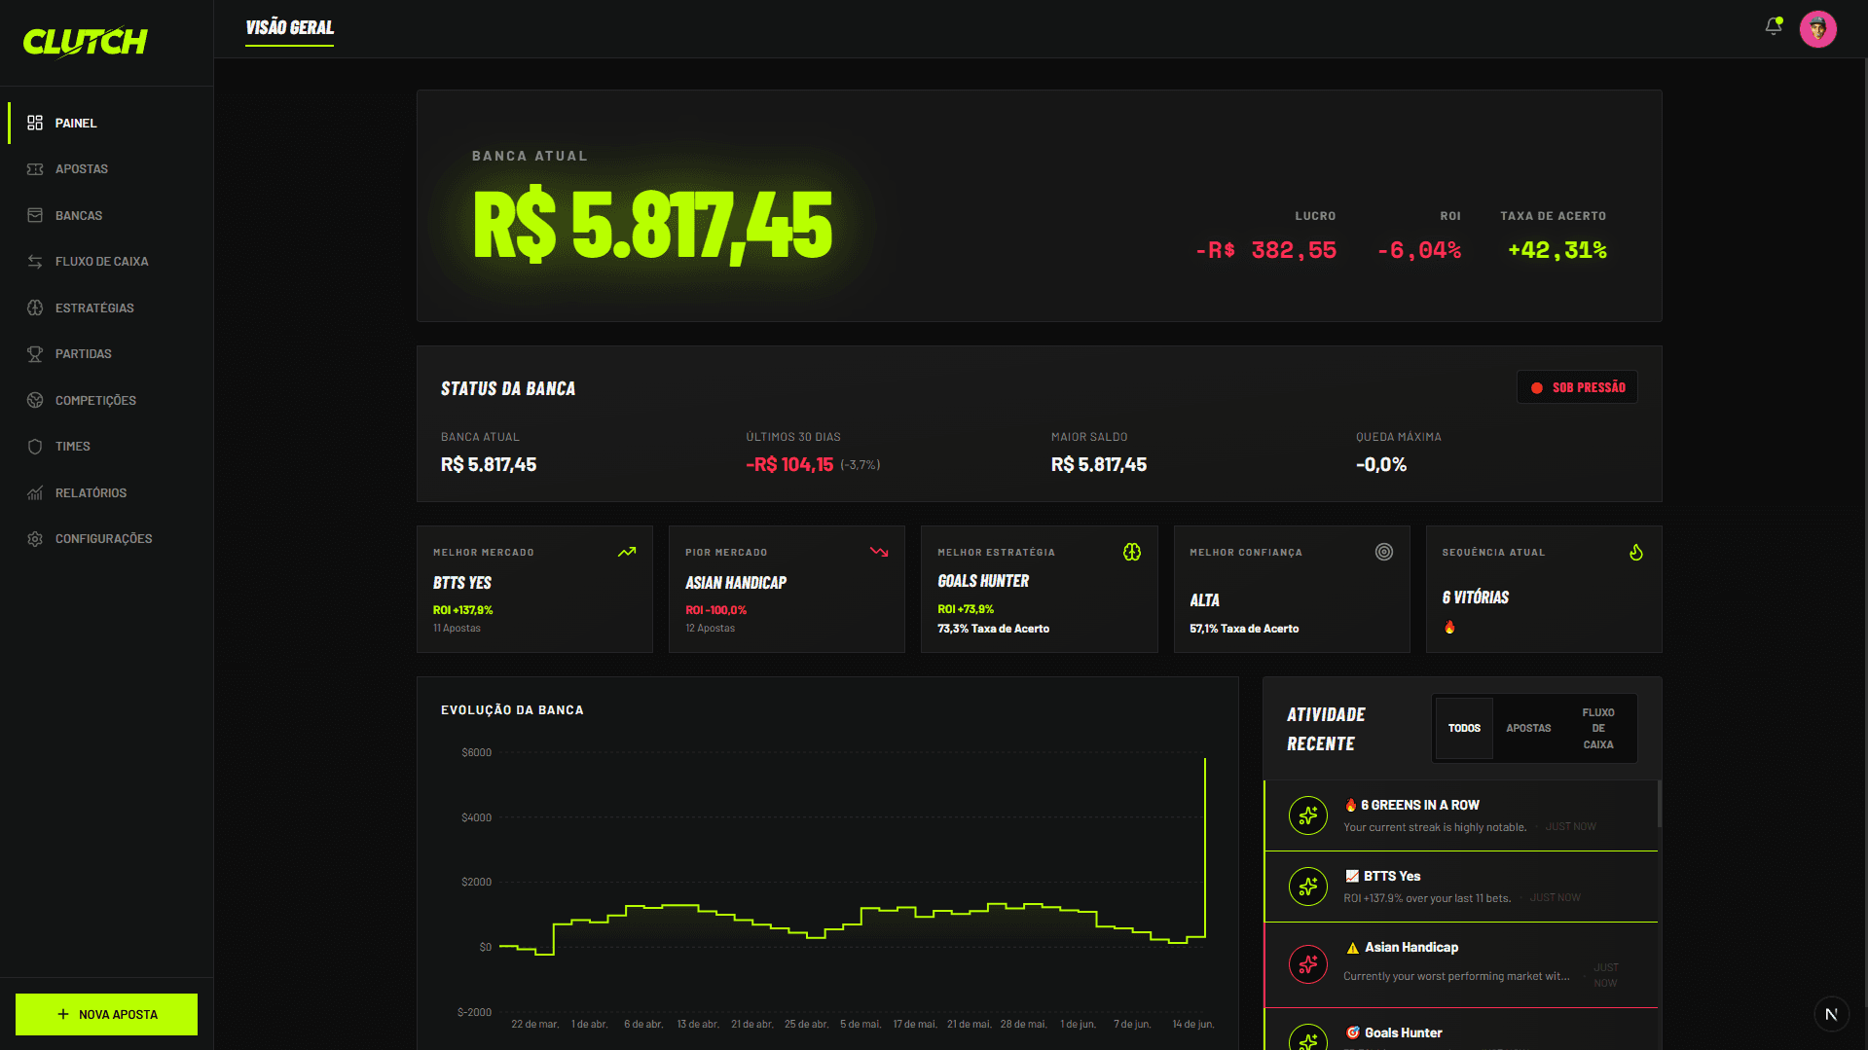The width and height of the screenshot is (1868, 1050).
Task: Filter recent activity by Fluxo de Caixa
Action: [x=1598, y=728]
